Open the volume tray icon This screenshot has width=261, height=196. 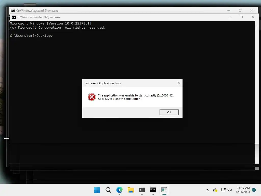(230, 190)
